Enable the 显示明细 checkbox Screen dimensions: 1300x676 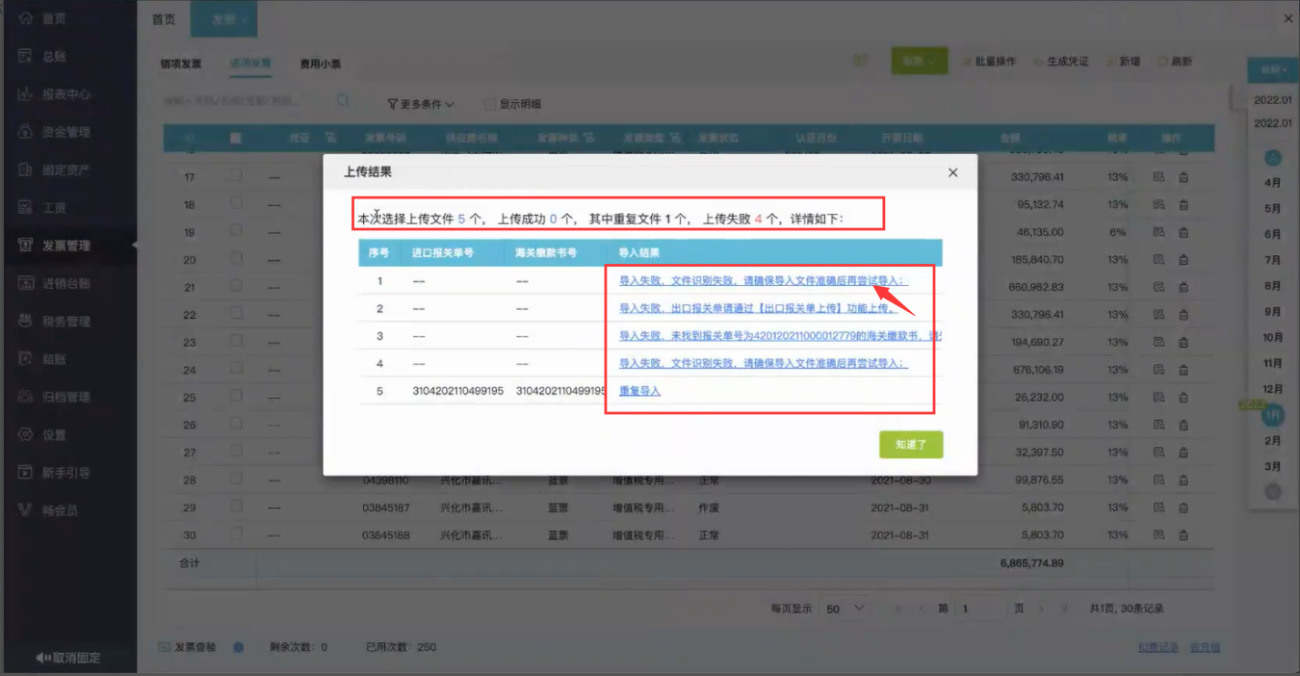(x=491, y=104)
